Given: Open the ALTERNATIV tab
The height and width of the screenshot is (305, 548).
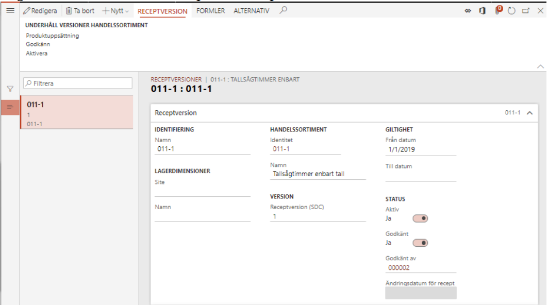Looking at the screenshot, I should (251, 11).
